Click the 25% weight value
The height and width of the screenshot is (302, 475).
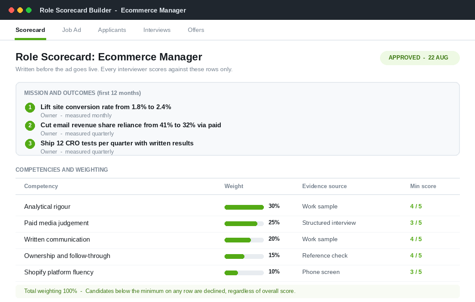pyautogui.click(x=274, y=223)
